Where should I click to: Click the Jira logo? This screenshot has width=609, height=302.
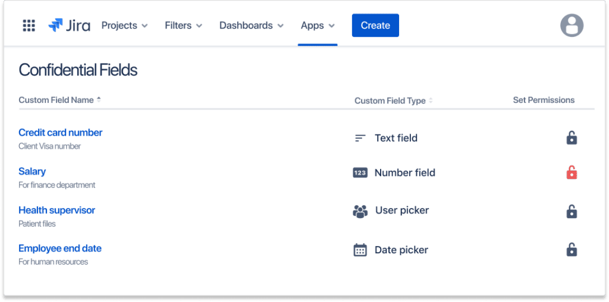coord(69,26)
